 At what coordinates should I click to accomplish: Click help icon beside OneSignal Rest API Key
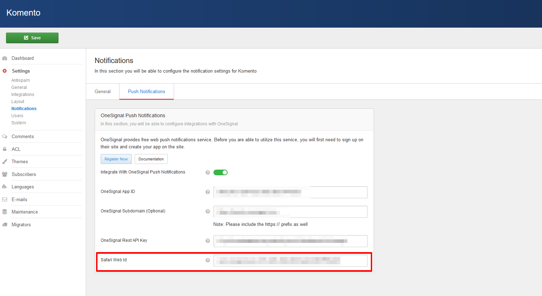208,241
